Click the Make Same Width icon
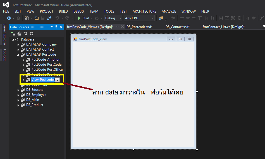This screenshot has width=265, height=159. point(221,18)
